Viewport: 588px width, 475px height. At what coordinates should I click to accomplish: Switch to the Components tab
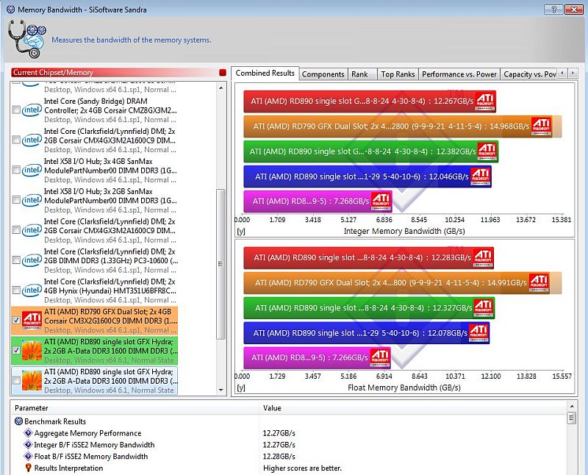(x=323, y=74)
